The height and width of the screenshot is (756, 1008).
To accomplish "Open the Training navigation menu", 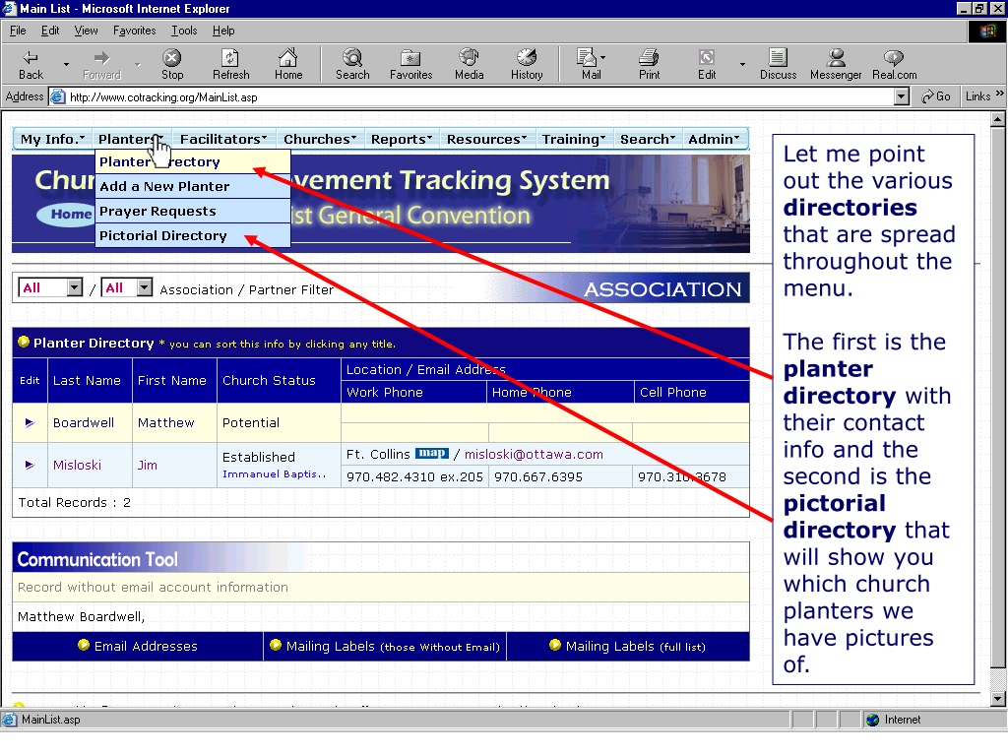I will pos(574,139).
